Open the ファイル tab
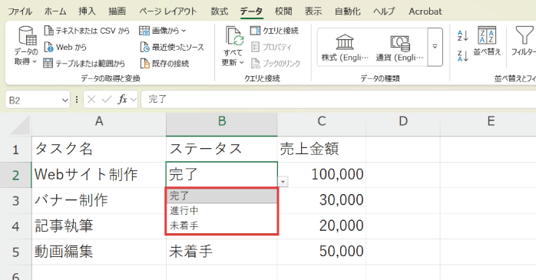This screenshot has width=536, height=280. (x=20, y=12)
